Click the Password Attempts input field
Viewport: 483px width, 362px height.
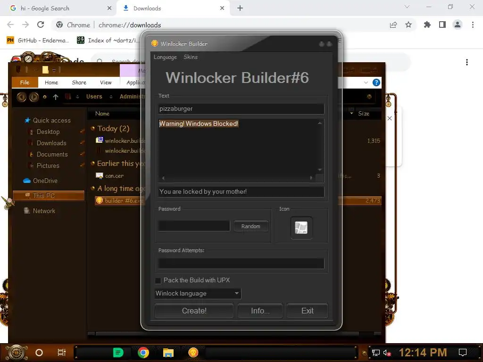click(241, 263)
